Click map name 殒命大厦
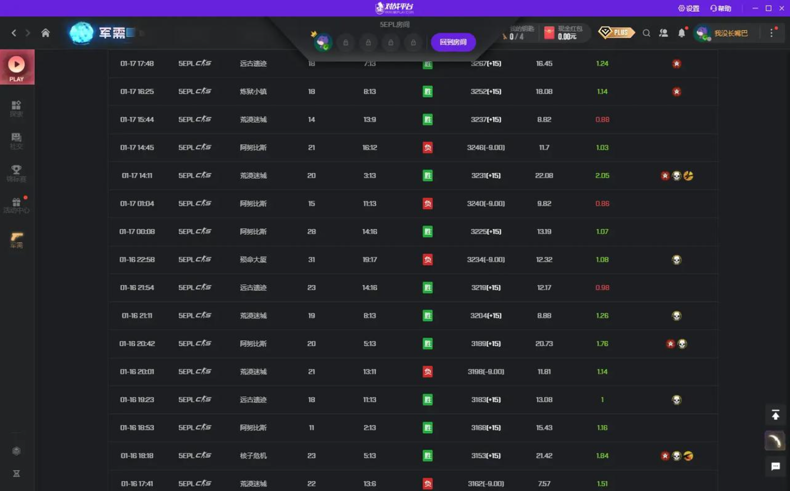This screenshot has height=491, width=790. click(x=253, y=260)
